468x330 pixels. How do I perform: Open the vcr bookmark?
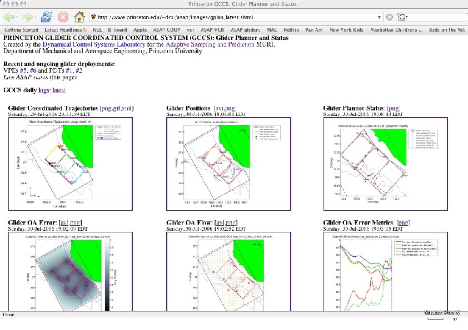point(191,30)
